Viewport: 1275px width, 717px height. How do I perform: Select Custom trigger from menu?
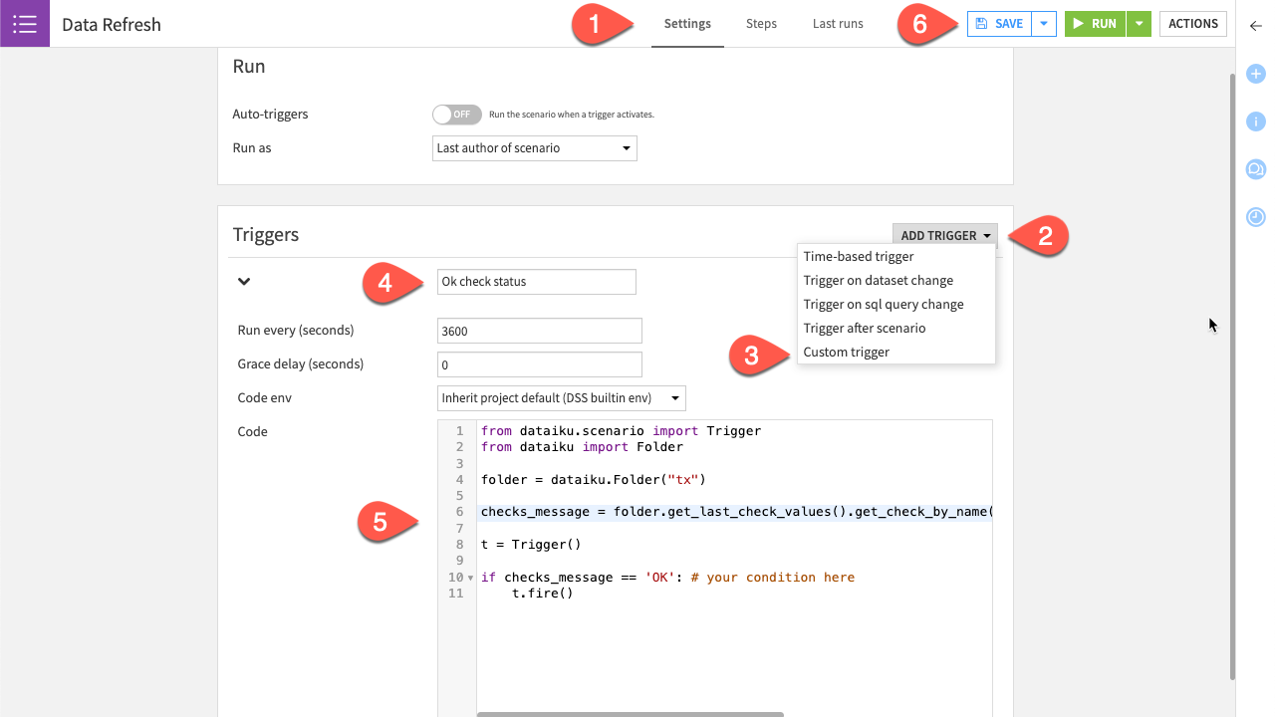(x=847, y=353)
